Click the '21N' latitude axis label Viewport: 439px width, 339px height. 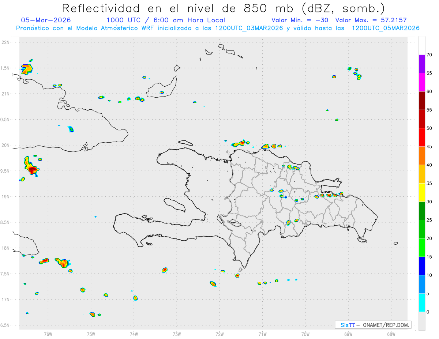(x=6, y=94)
